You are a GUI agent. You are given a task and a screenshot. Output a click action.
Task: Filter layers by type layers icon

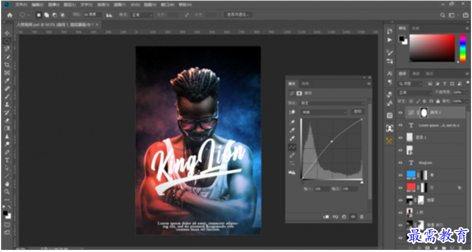445,84
